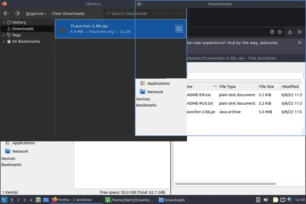Switch to virtual desktop 1
Screen dimensions: 306x204
tap(12, 200)
